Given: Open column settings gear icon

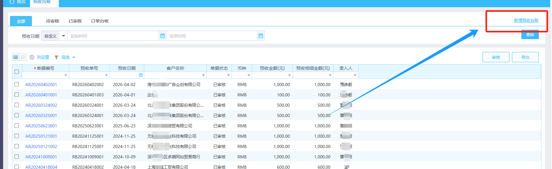Looking at the screenshot, I should [x=32, y=57].
